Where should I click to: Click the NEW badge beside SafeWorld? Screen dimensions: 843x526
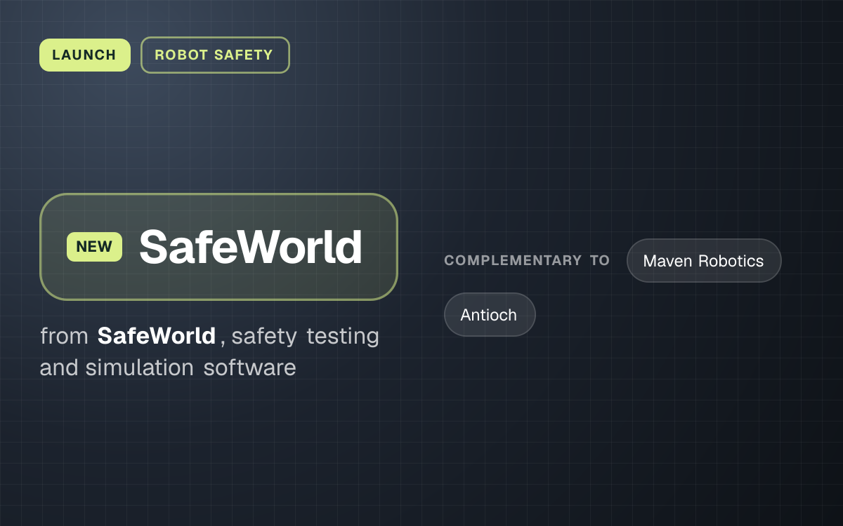pyautogui.click(x=94, y=247)
